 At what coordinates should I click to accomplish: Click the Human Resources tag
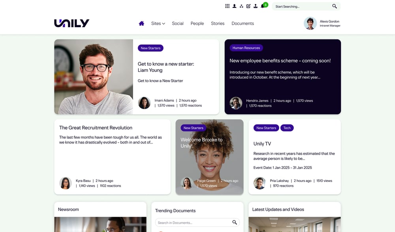[246, 48]
